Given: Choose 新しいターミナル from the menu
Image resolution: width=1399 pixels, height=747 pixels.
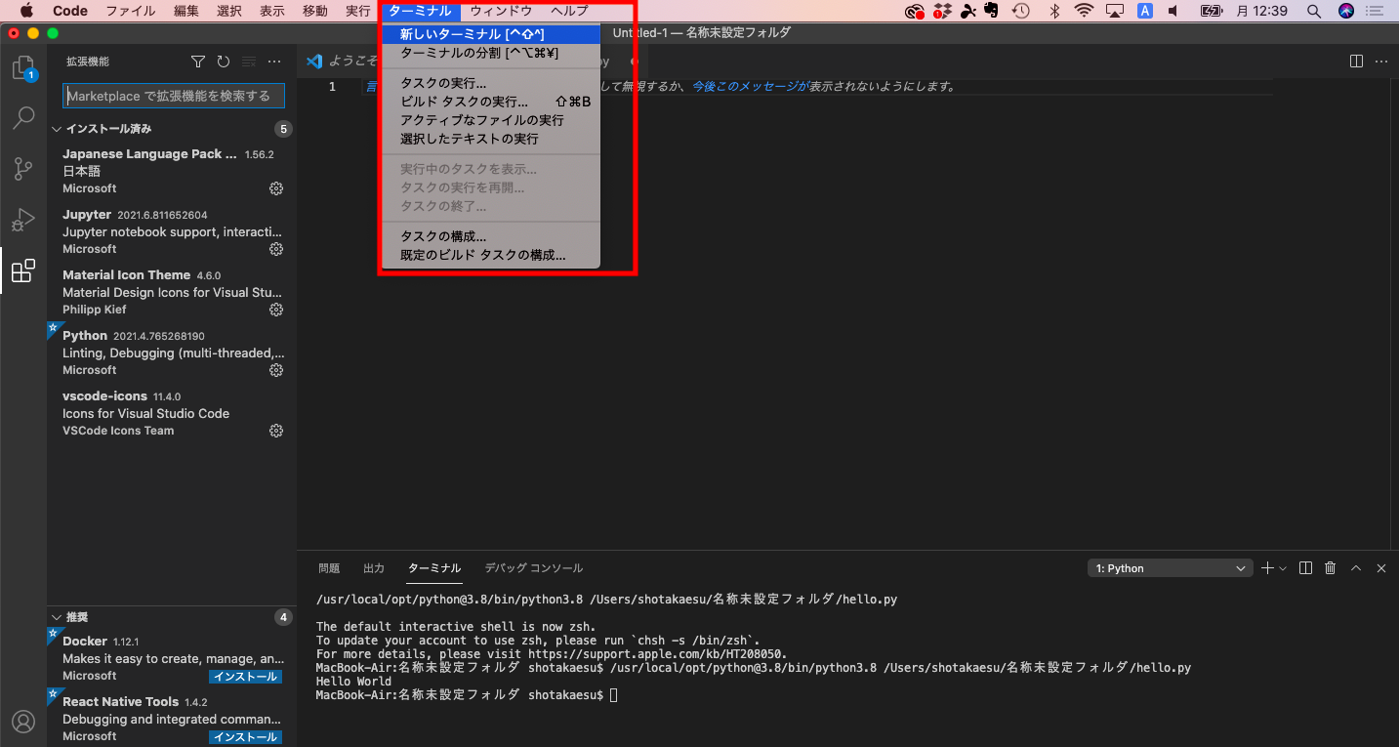Looking at the screenshot, I should tap(490, 34).
